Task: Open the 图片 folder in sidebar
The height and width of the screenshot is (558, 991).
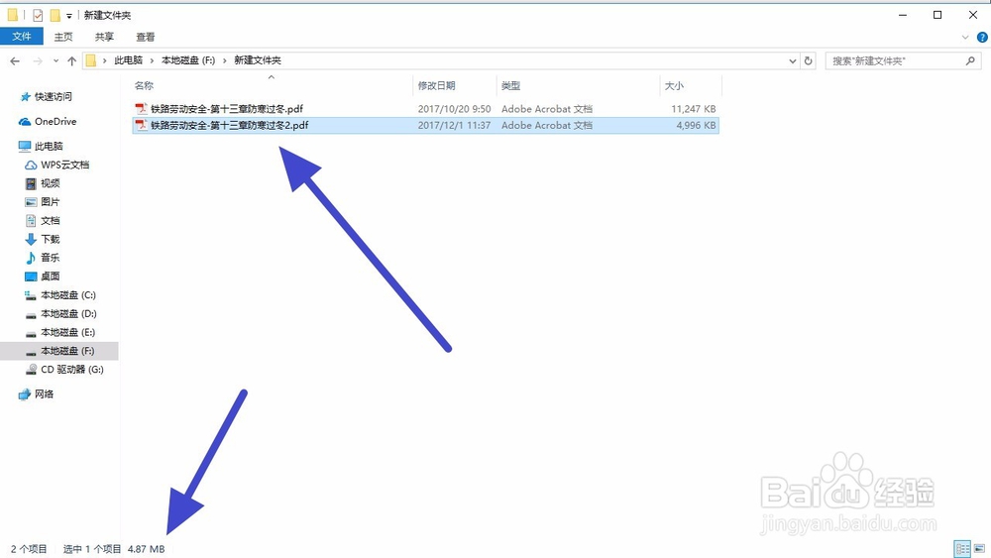Action: coord(50,202)
